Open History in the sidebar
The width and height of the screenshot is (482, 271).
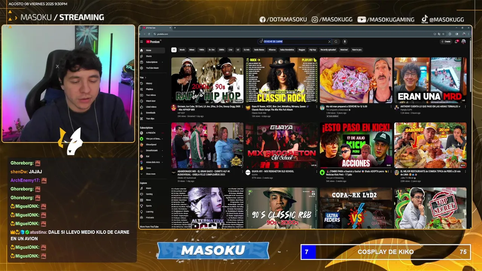pos(152,83)
